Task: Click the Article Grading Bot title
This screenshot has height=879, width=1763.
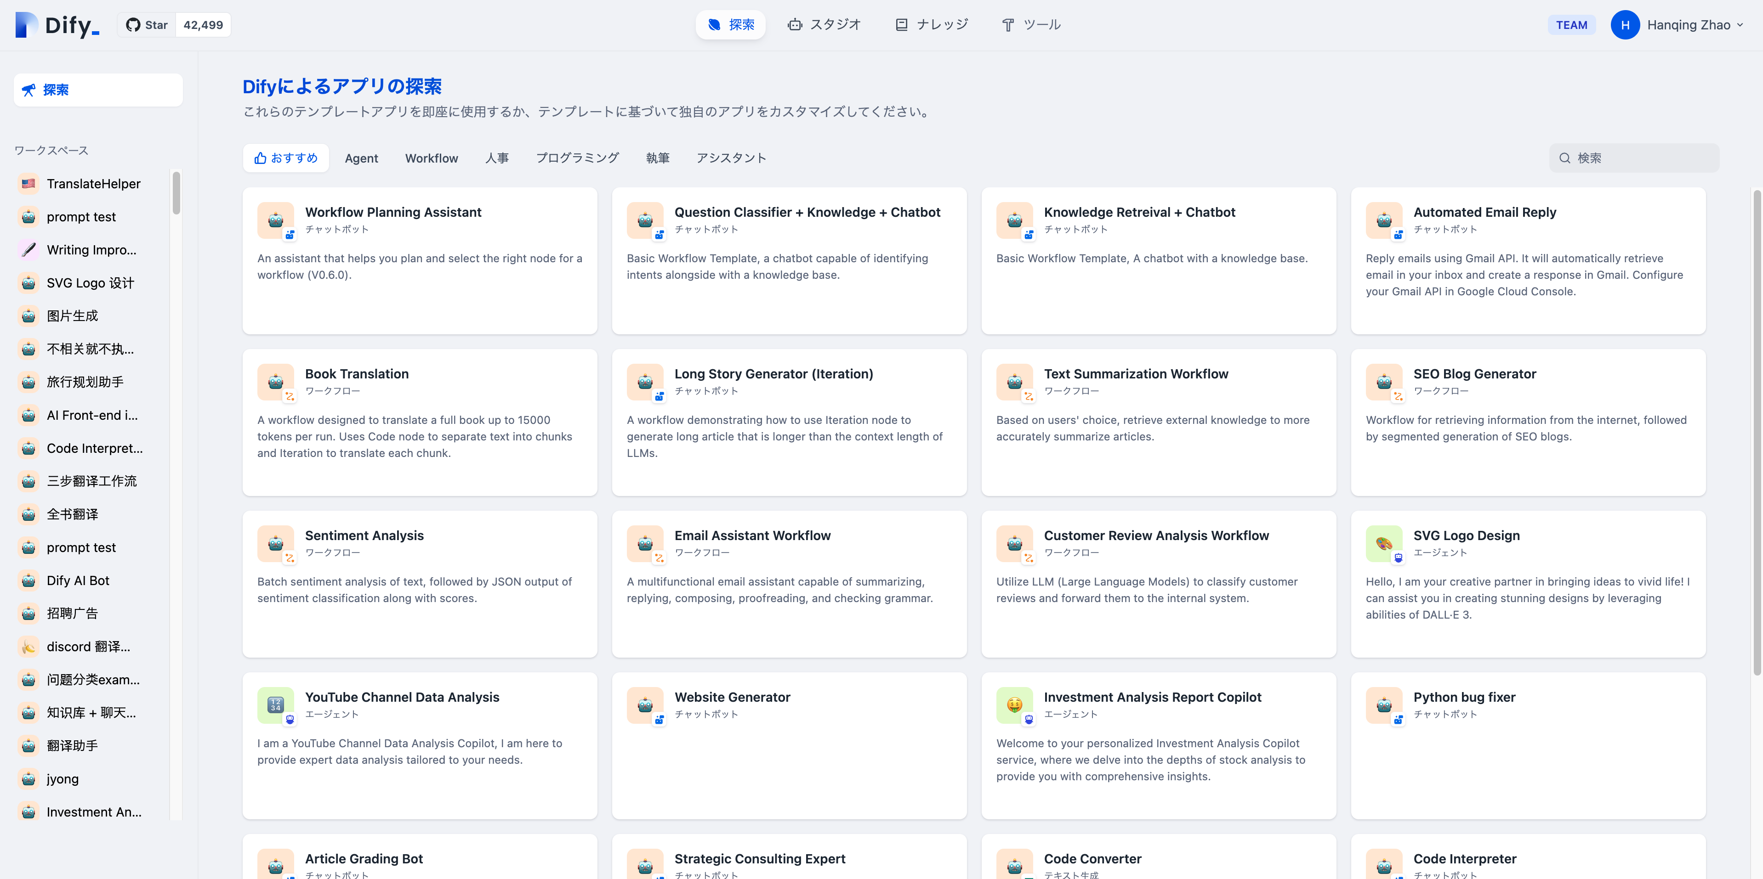Action: [364, 858]
